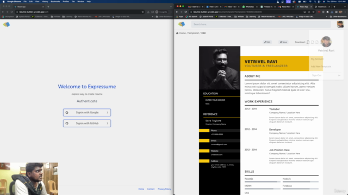This screenshot has height=195, width=348.
Task: Click chevron arrow on GitHub signin
Action: pos(108,123)
